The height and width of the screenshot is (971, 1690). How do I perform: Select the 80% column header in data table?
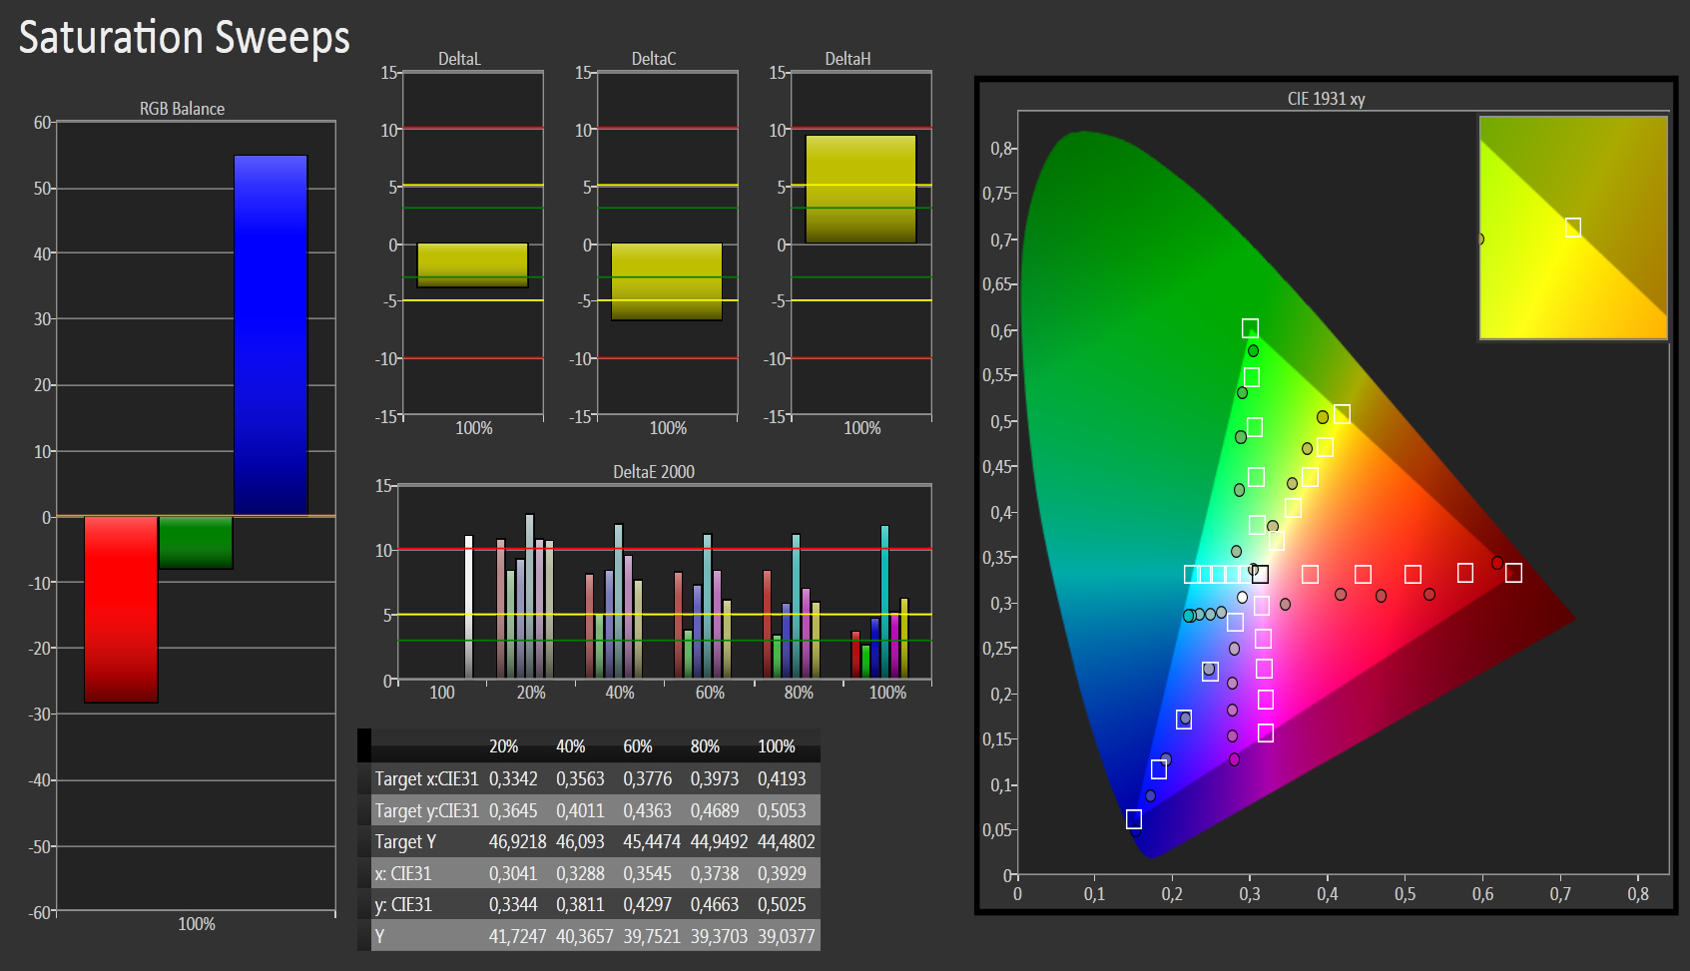click(x=705, y=746)
